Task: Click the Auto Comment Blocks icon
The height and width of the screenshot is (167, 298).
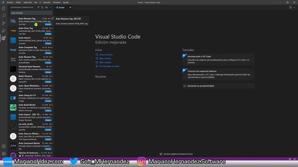Action: (x=13, y=146)
